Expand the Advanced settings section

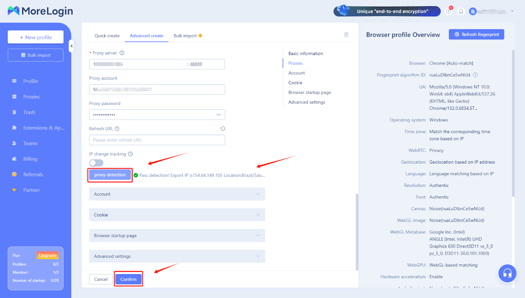pos(177,256)
